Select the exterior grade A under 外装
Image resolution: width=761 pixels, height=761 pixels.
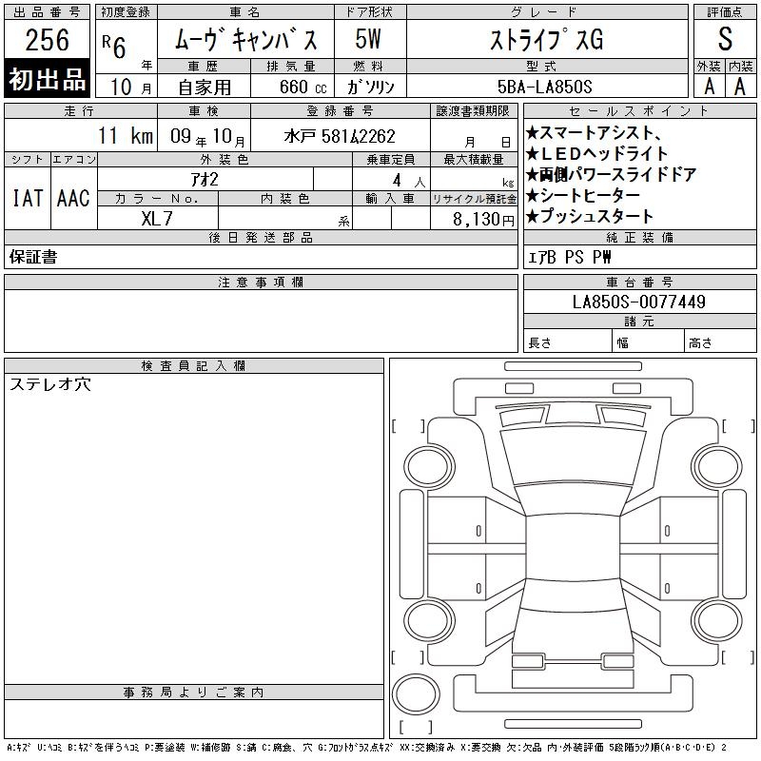tap(709, 87)
